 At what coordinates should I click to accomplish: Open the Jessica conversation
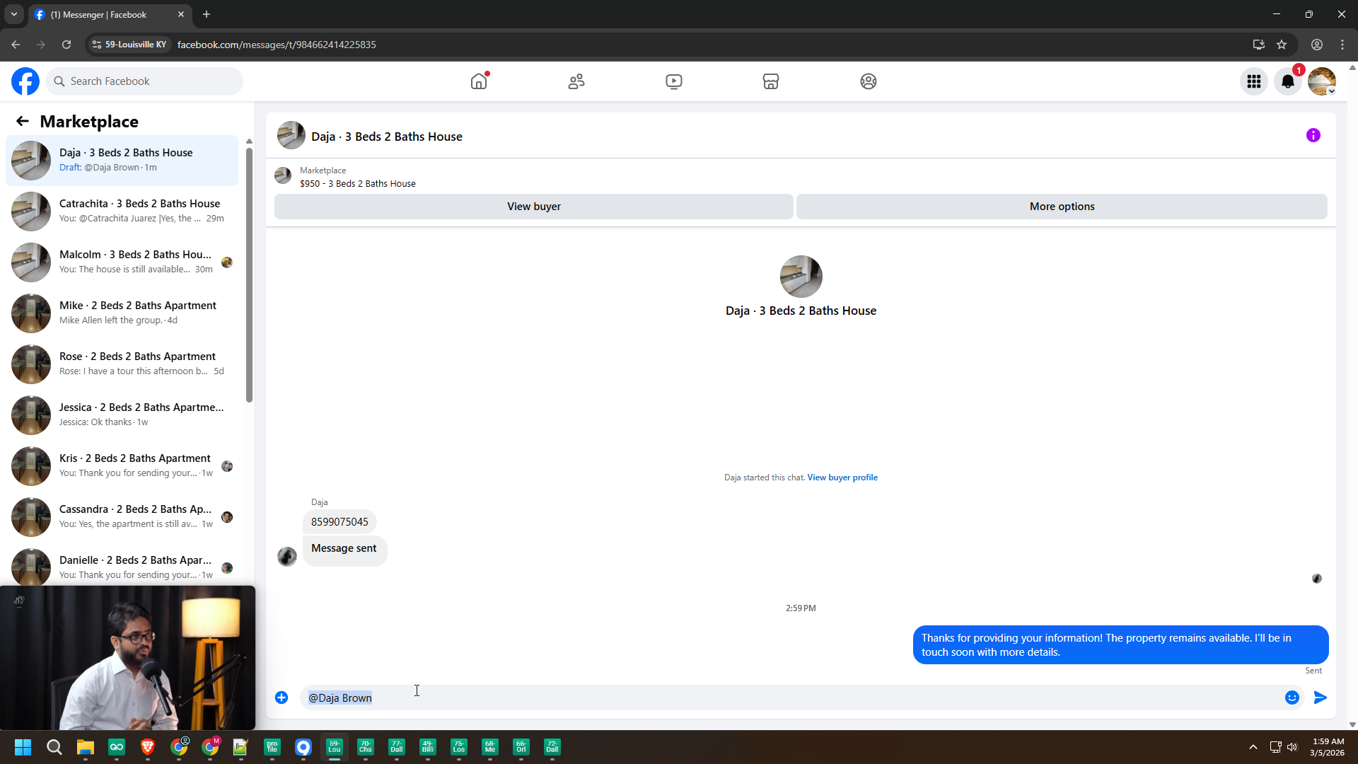click(122, 415)
